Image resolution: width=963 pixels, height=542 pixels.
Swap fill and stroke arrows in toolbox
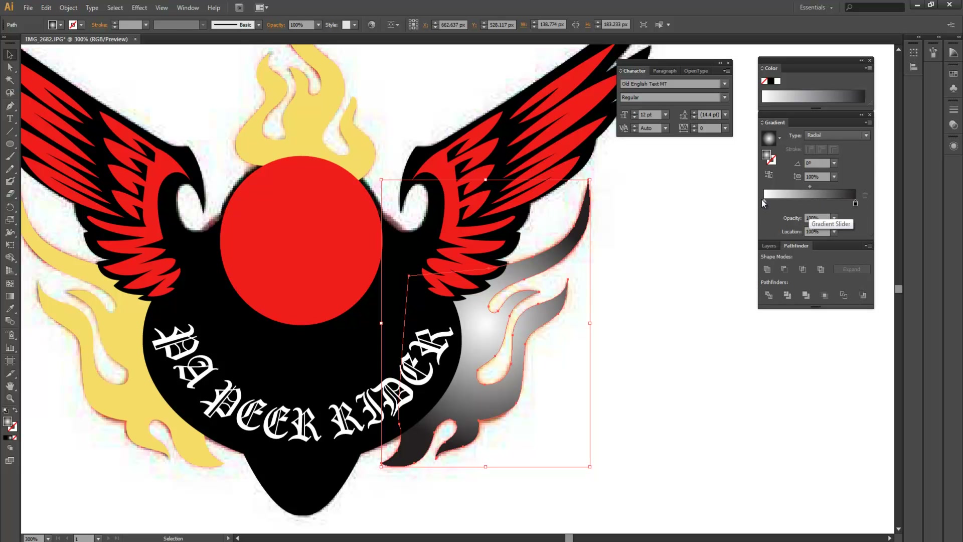[x=15, y=411]
